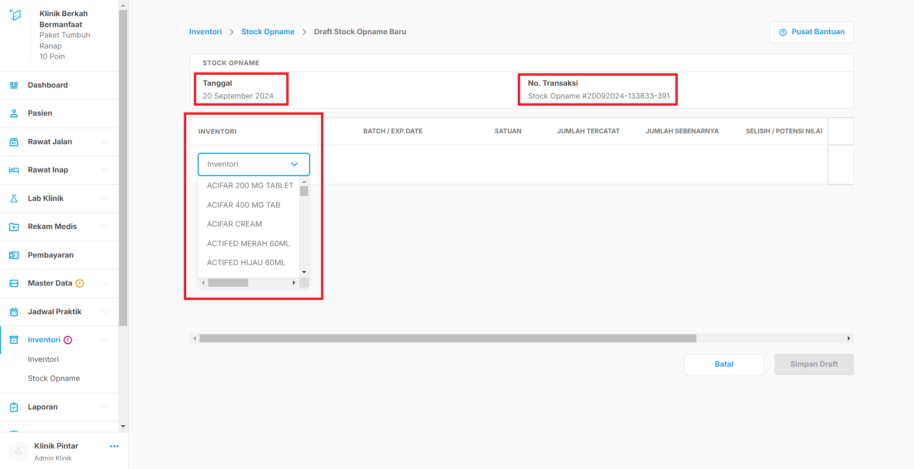Click the Batal button

(x=724, y=364)
